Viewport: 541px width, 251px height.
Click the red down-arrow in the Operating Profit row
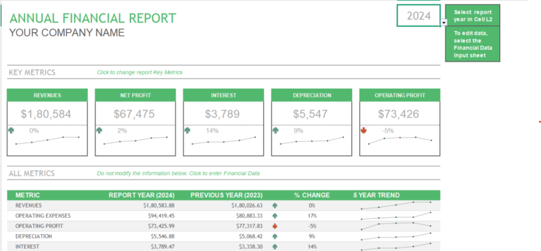(x=275, y=226)
